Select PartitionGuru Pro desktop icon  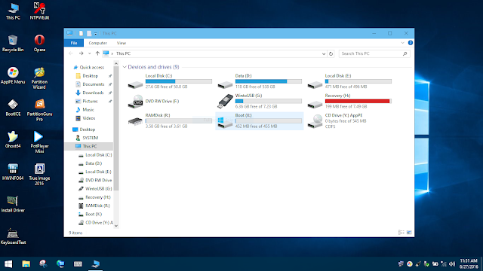[x=39, y=111]
